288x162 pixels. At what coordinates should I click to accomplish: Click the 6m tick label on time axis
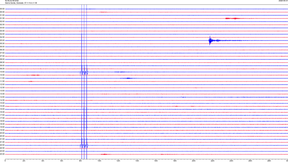pyautogui.click(x=62, y=161)
